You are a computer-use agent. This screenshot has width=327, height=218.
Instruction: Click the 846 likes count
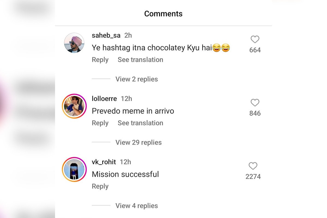click(255, 113)
